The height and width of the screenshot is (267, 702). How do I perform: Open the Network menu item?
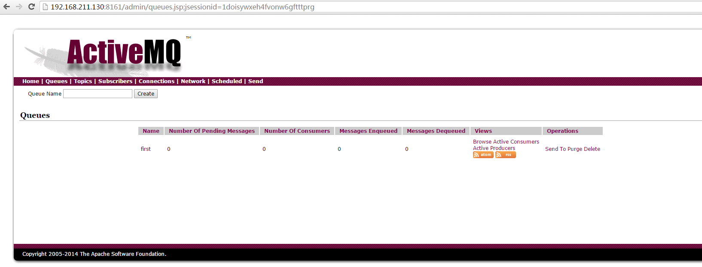[193, 81]
